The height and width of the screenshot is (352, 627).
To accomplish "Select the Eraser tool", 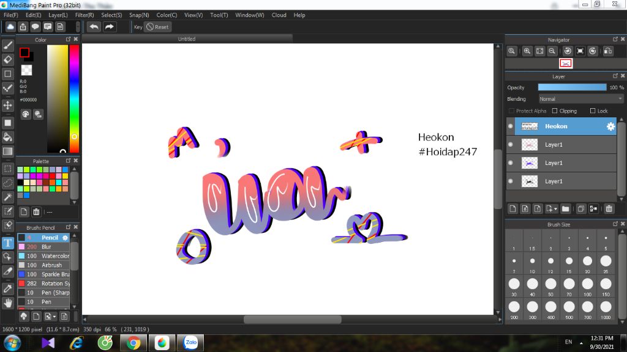I will pos(7,59).
